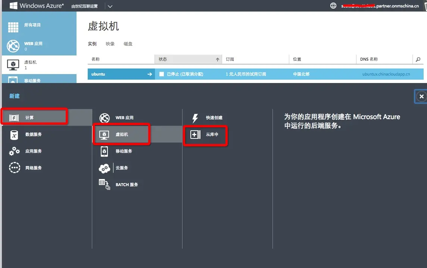Sort by 名称 column header
Viewport: 427px width, 268px height.
point(96,59)
